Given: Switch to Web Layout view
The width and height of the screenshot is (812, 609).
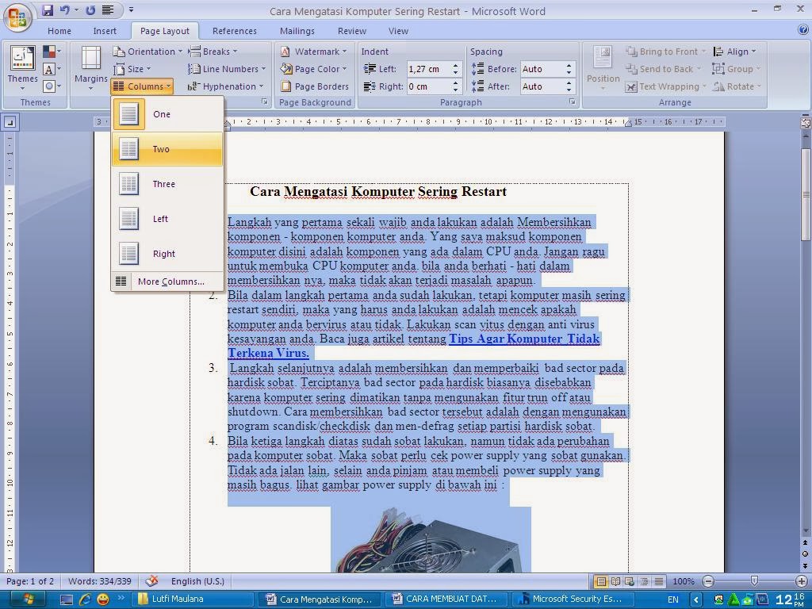Looking at the screenshot, I should [630, 581].
